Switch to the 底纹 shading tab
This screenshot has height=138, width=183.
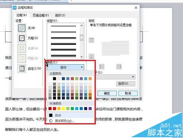[x=60, y=15]
